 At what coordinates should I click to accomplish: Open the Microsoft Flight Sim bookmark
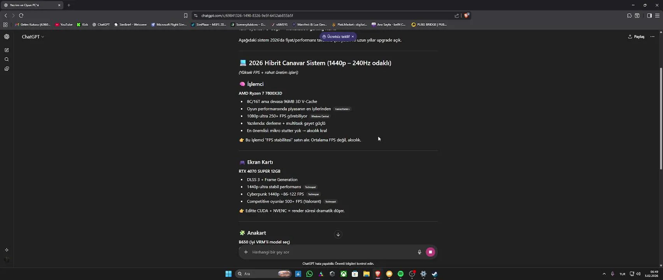[x=169, y=24]
